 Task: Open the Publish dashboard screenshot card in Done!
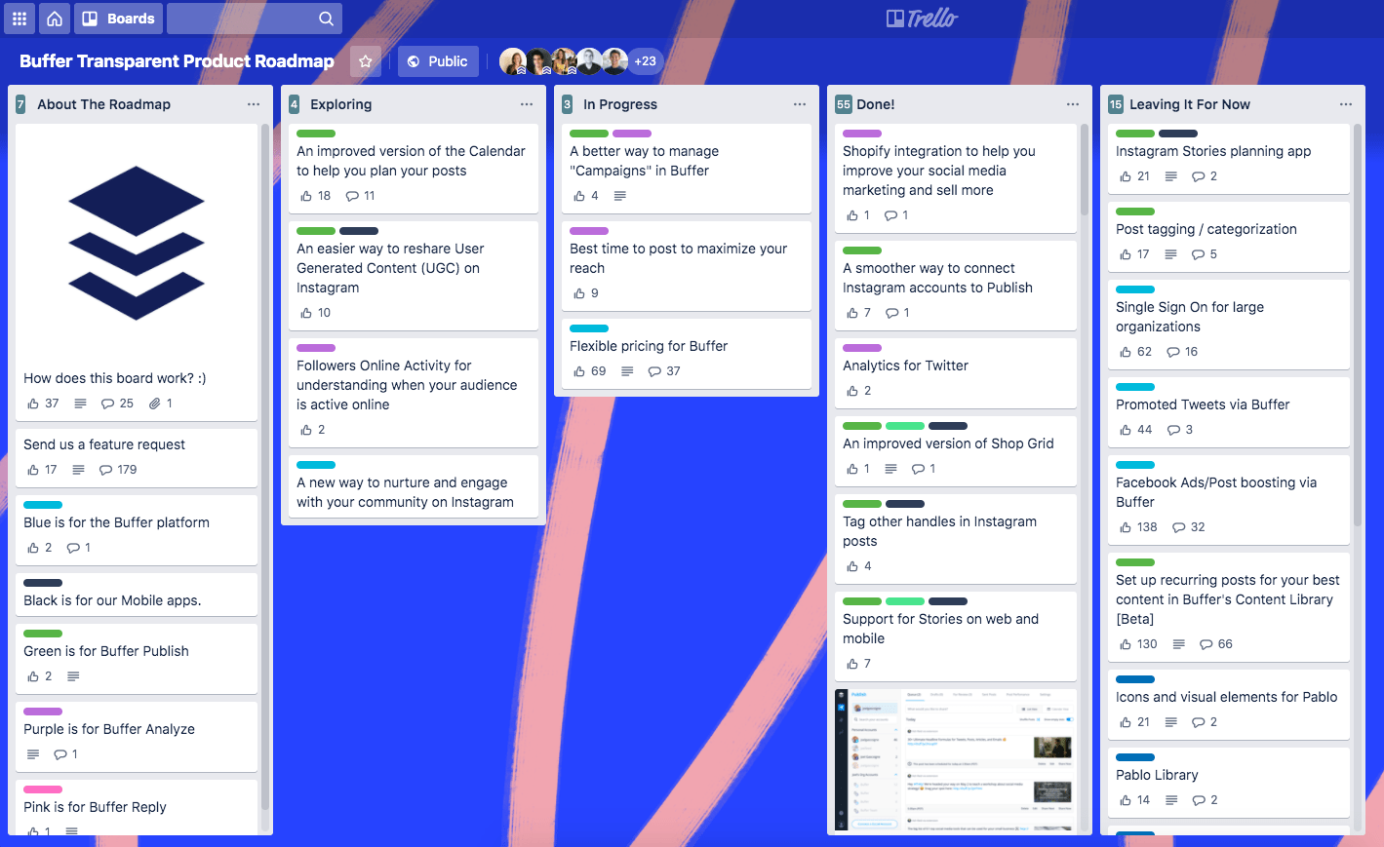coord(956,760)
